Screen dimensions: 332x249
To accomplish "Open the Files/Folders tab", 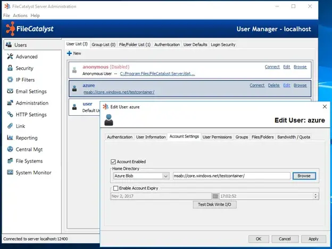I will pos(262,137).
